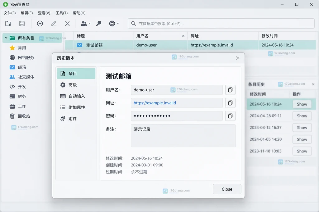
Task: Click the masked 密码 field
Action: tap(177, 116)
